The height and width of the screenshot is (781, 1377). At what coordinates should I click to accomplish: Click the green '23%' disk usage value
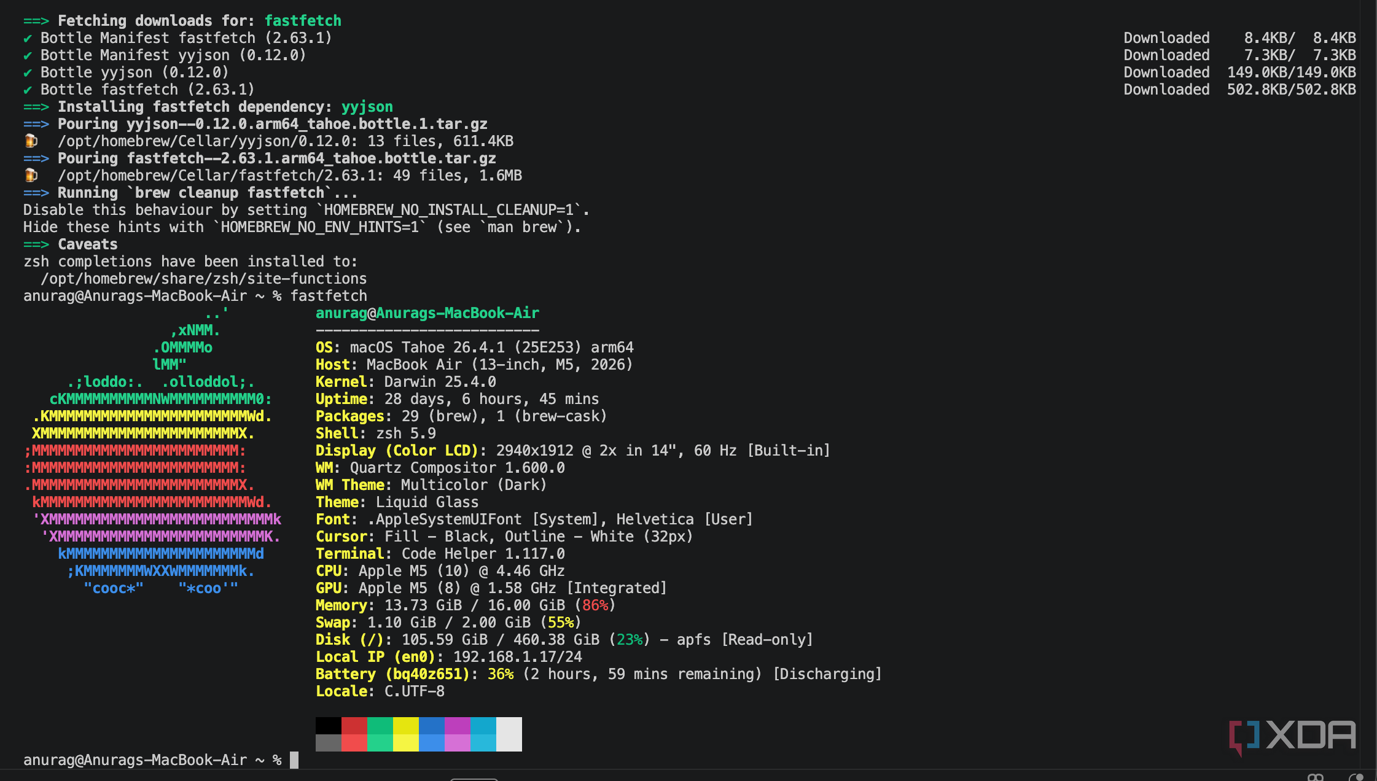click(630, 640)
